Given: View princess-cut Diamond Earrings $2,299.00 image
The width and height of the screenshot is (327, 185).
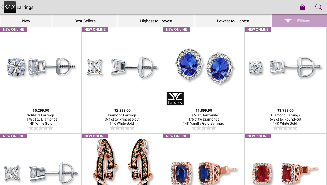Looking at the screenshot, I should point(122,67).
